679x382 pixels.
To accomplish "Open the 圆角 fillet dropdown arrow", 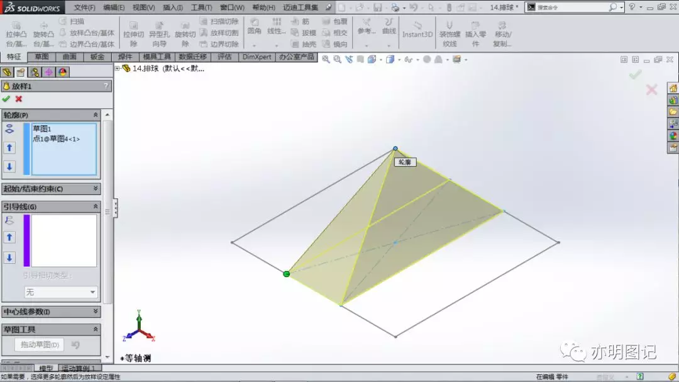I will (254, 45).
